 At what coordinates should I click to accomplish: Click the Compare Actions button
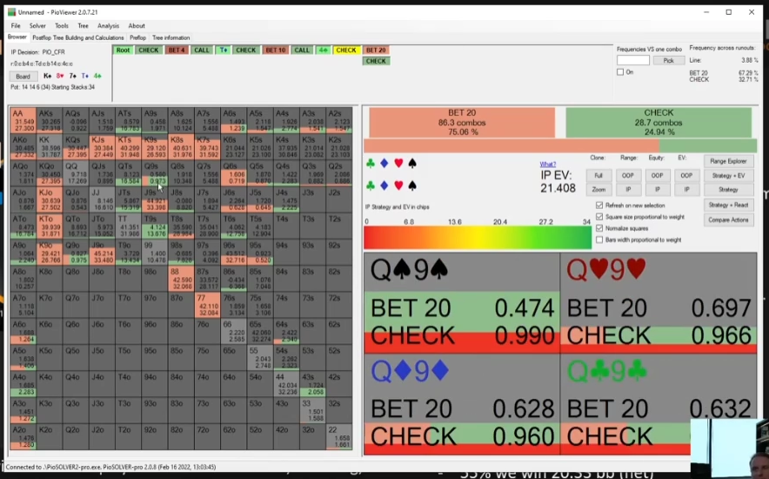click(x=728, y=219)
